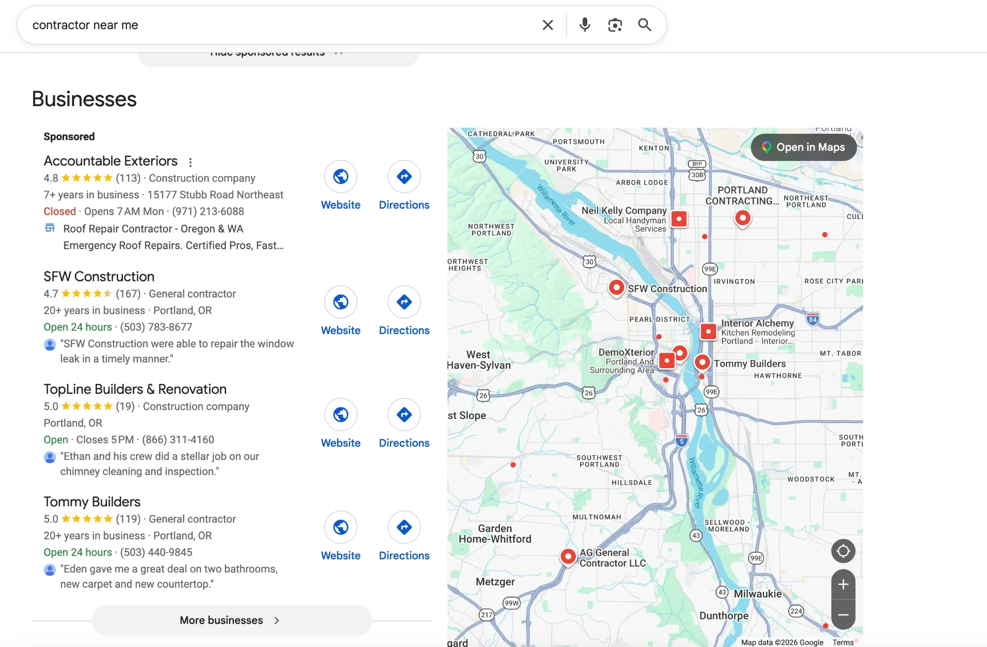Get directions to TopLine Builders & Renovation
The height and width of the screenshot is (647, 987).
[x=404, y=414]
